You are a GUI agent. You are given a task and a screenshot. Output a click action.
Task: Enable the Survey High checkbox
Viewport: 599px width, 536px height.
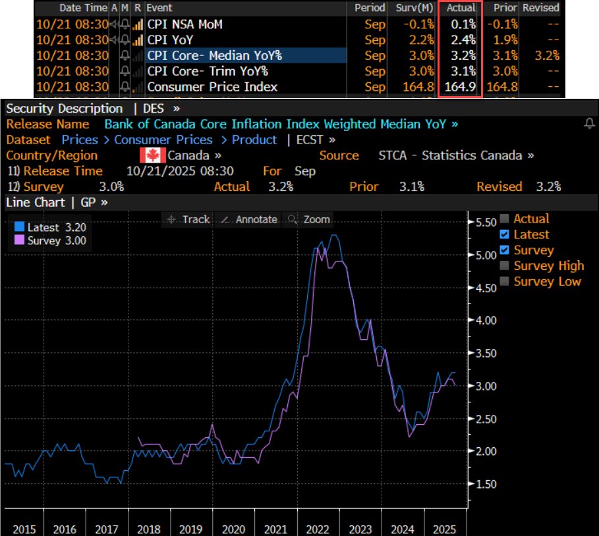tap(503, 266)
